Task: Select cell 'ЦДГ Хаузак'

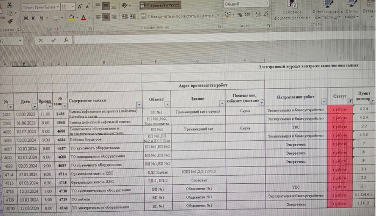Action: pos(157,172)
